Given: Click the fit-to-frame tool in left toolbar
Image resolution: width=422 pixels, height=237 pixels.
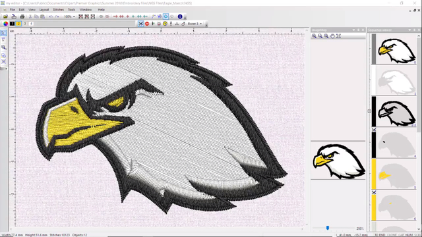Looking at the screenshot, I should [3, 62].
